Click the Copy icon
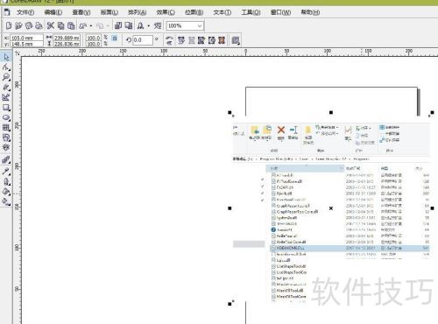The height and width of the screenshot is (324, 438). [60, 25]
